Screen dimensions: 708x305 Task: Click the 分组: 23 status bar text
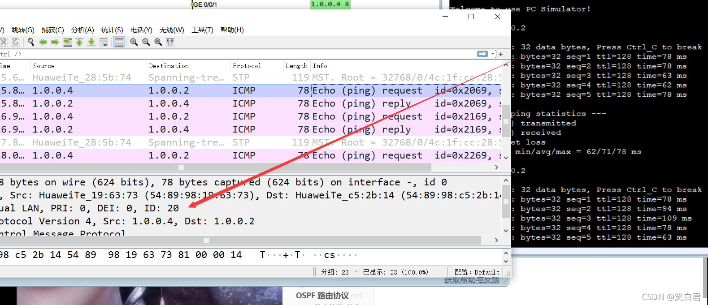(x=334, y=272)
